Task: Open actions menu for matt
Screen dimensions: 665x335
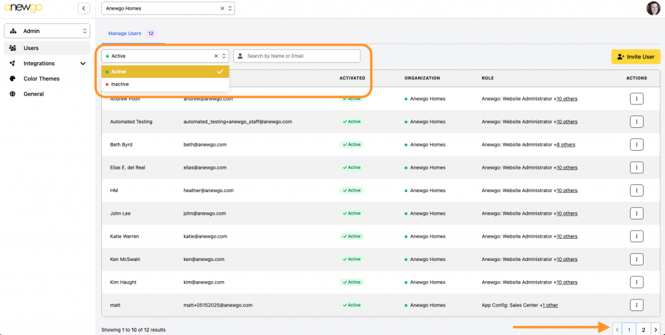Action: (x=636, y=305)
